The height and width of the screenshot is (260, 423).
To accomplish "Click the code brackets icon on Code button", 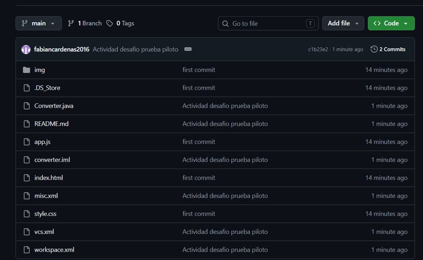I will coord(377,23).
